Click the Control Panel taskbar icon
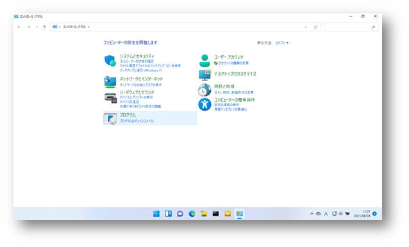409x247 pixels. click(x=240, y=214)
